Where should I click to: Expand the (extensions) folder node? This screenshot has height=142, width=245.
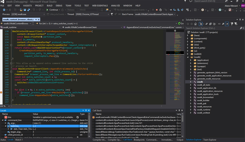tap(191, 63)
